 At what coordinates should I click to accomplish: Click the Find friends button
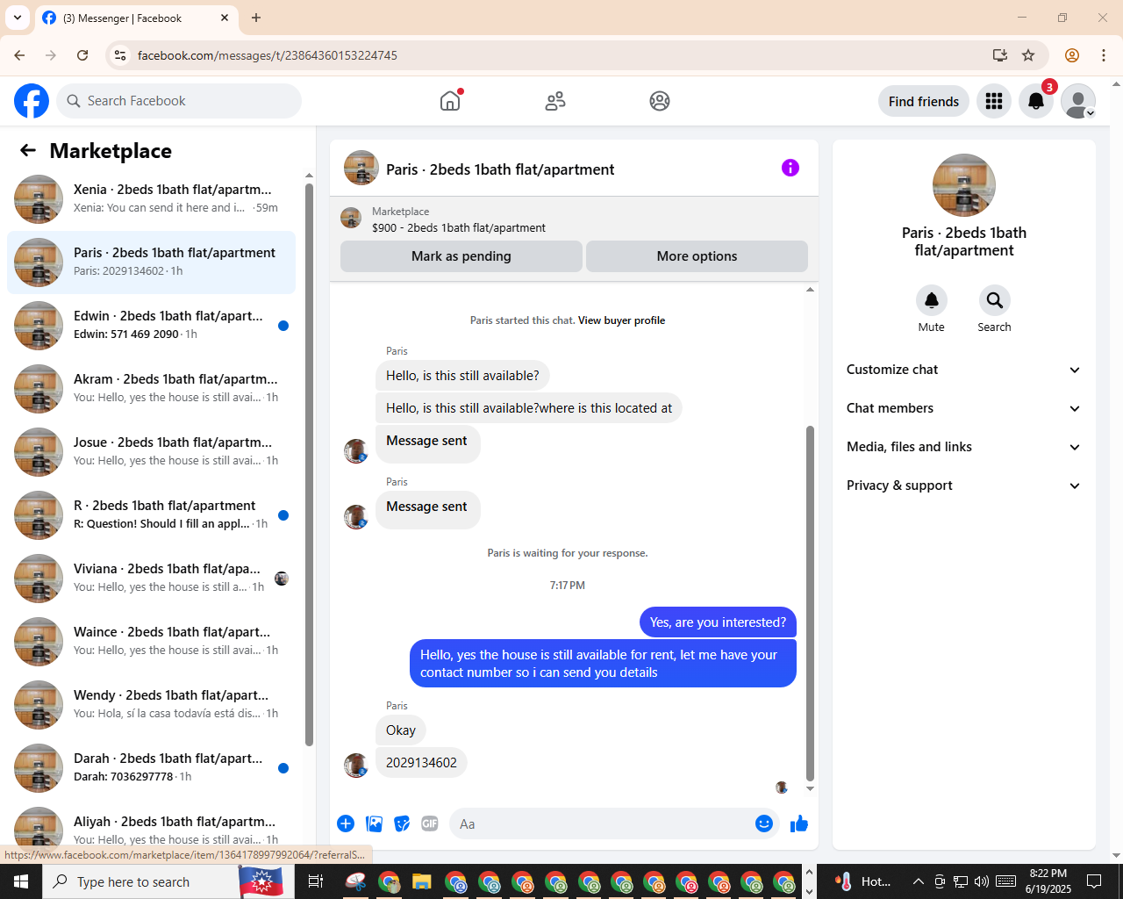924,101
